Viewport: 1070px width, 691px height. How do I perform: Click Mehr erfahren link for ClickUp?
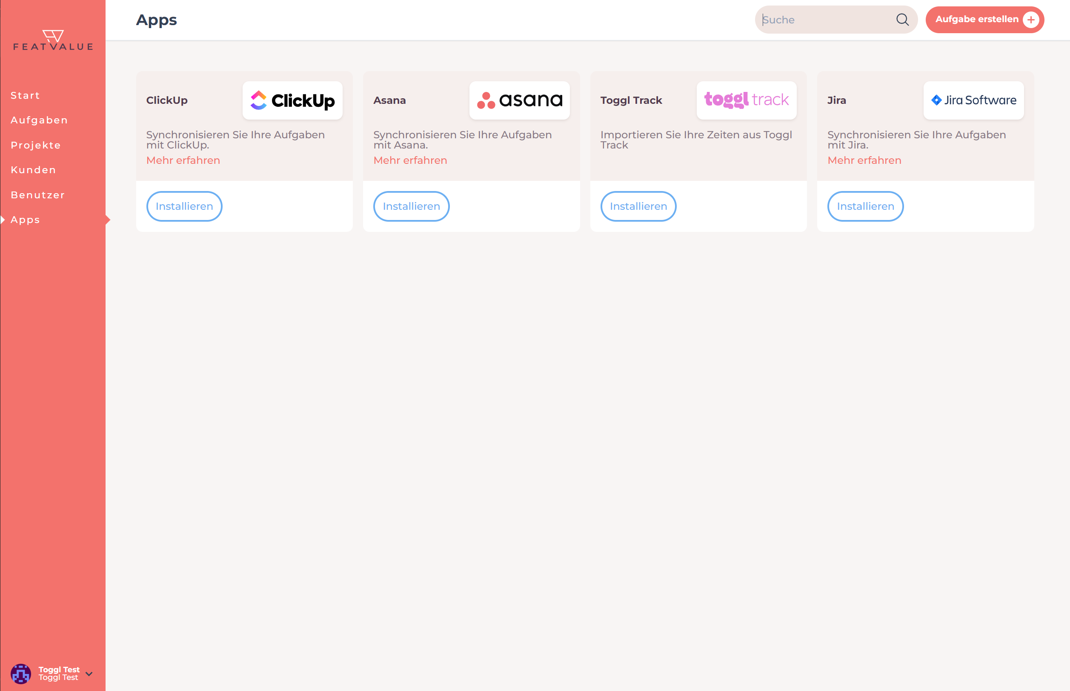183,160
